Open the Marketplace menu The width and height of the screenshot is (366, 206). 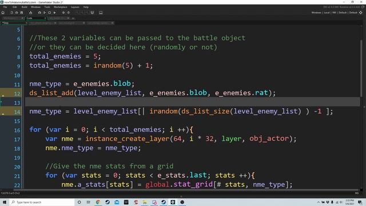coord(61,7)
